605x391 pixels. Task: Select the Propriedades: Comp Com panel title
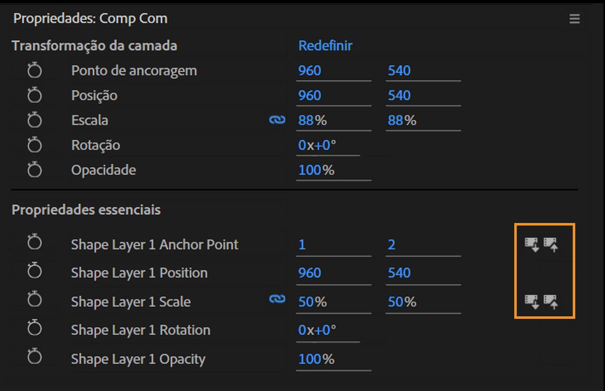[90, 19]
